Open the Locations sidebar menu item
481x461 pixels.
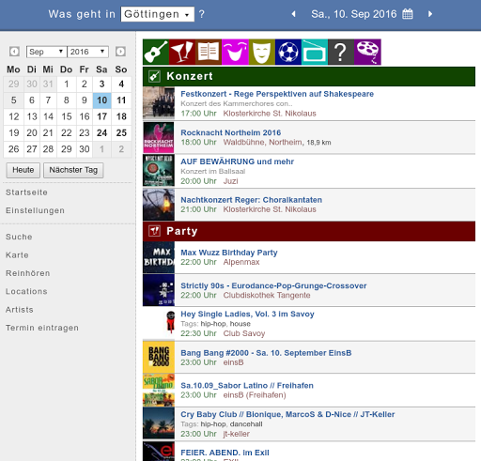click(x=26, y=291)
